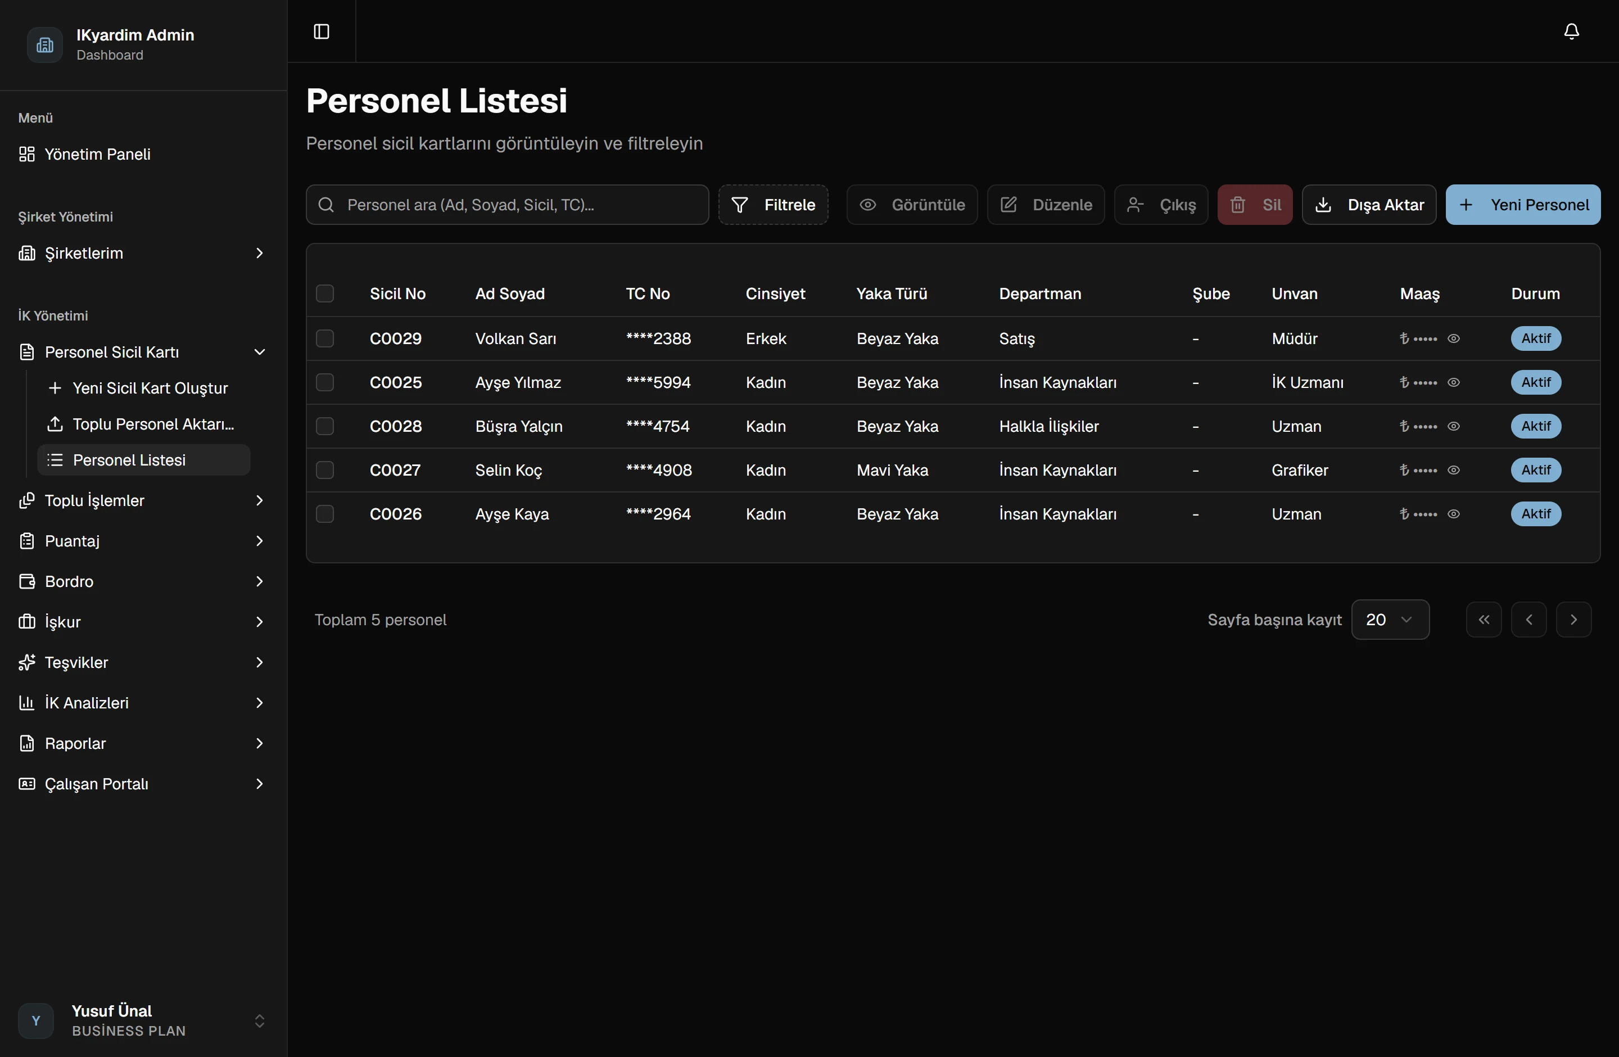Expand the Bordro chevron
This screenshot has width=1619, height=1057.
[259, 581]
